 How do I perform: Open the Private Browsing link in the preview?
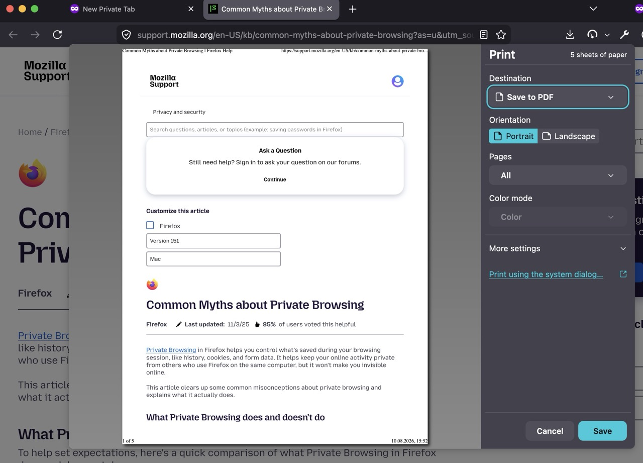click(x=171, y=350)
